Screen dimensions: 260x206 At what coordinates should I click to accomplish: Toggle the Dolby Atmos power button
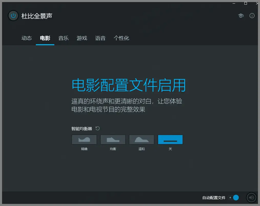pyautogui.click(x=13, y=16)
